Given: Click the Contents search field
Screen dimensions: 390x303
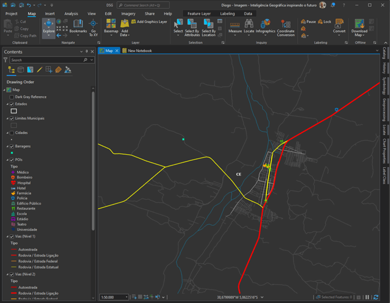Looking at the screenshot, I should [46, 60].
